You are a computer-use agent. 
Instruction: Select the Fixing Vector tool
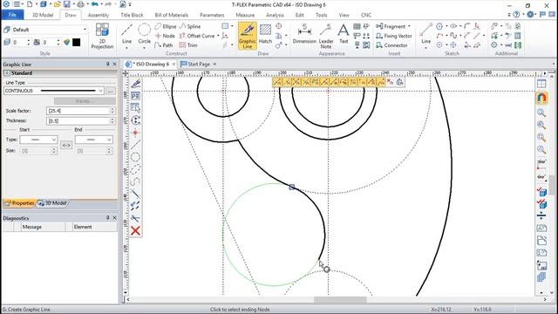click(x=394, y=36)
